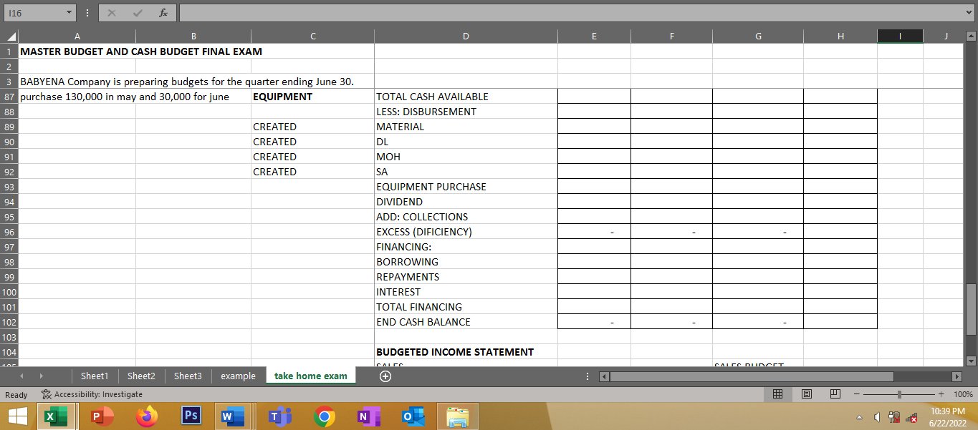The width and height of the screenshot is (978, 430).
Task: Select the EQUIPMENT cell
Action: [x=312, y=97]
